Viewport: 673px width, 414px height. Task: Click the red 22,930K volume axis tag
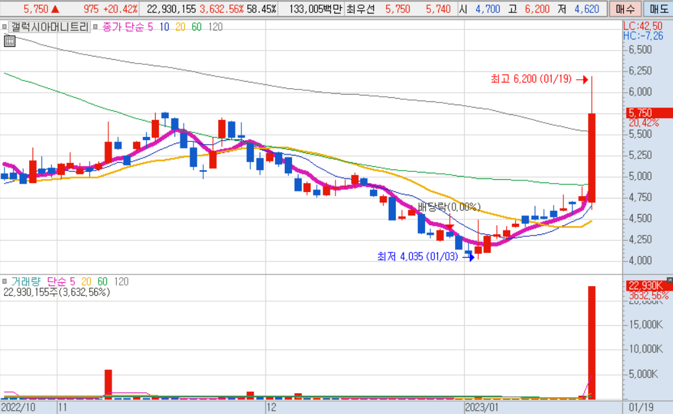[650, 286]
